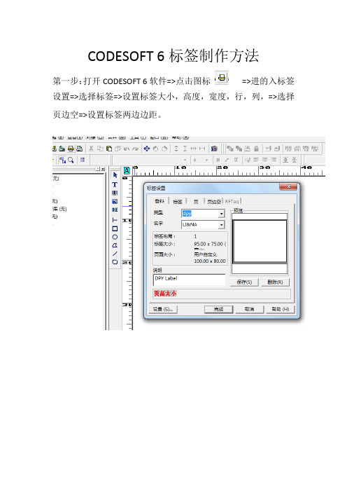
Task: Click the colorful icon after the spacing icons
Action: click(214, 149)
